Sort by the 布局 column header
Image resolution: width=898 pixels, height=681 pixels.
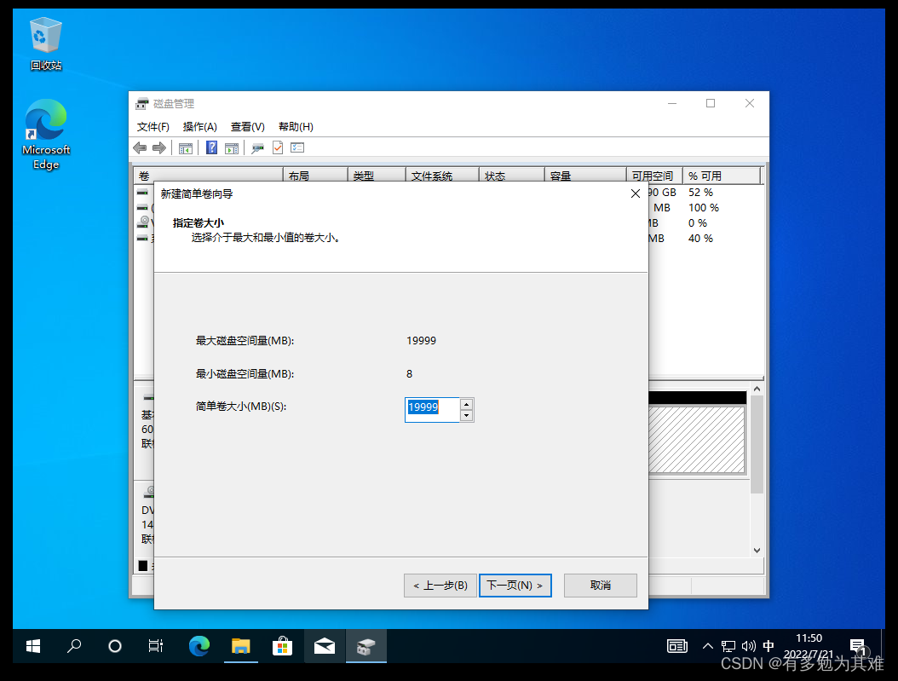315,176
